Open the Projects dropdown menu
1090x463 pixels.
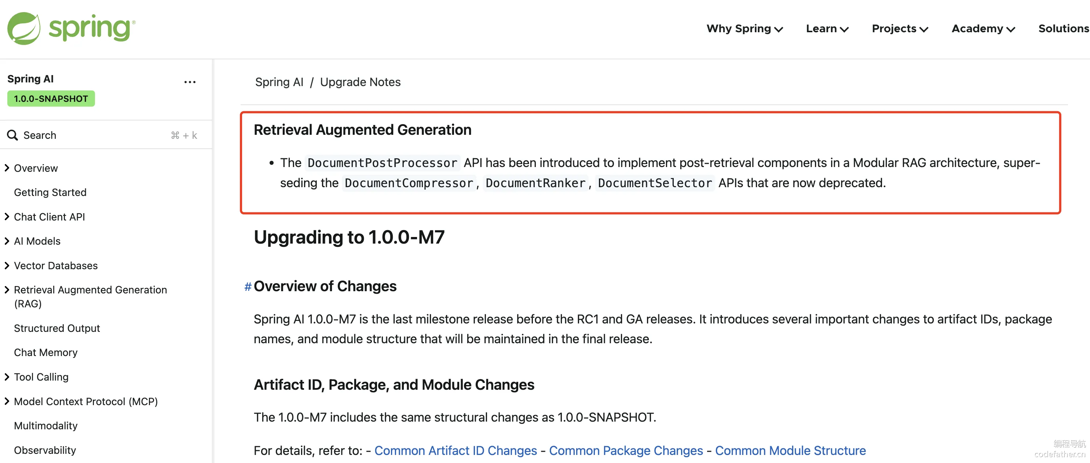pyautogui.click(x=900, y=29)
